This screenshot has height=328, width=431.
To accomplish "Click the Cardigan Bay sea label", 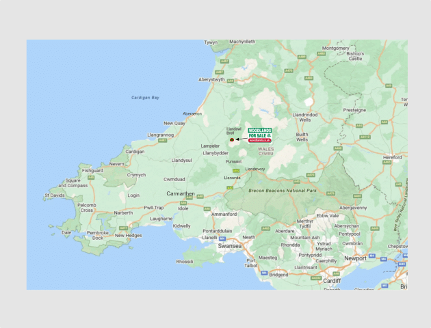I will point(145,98).
